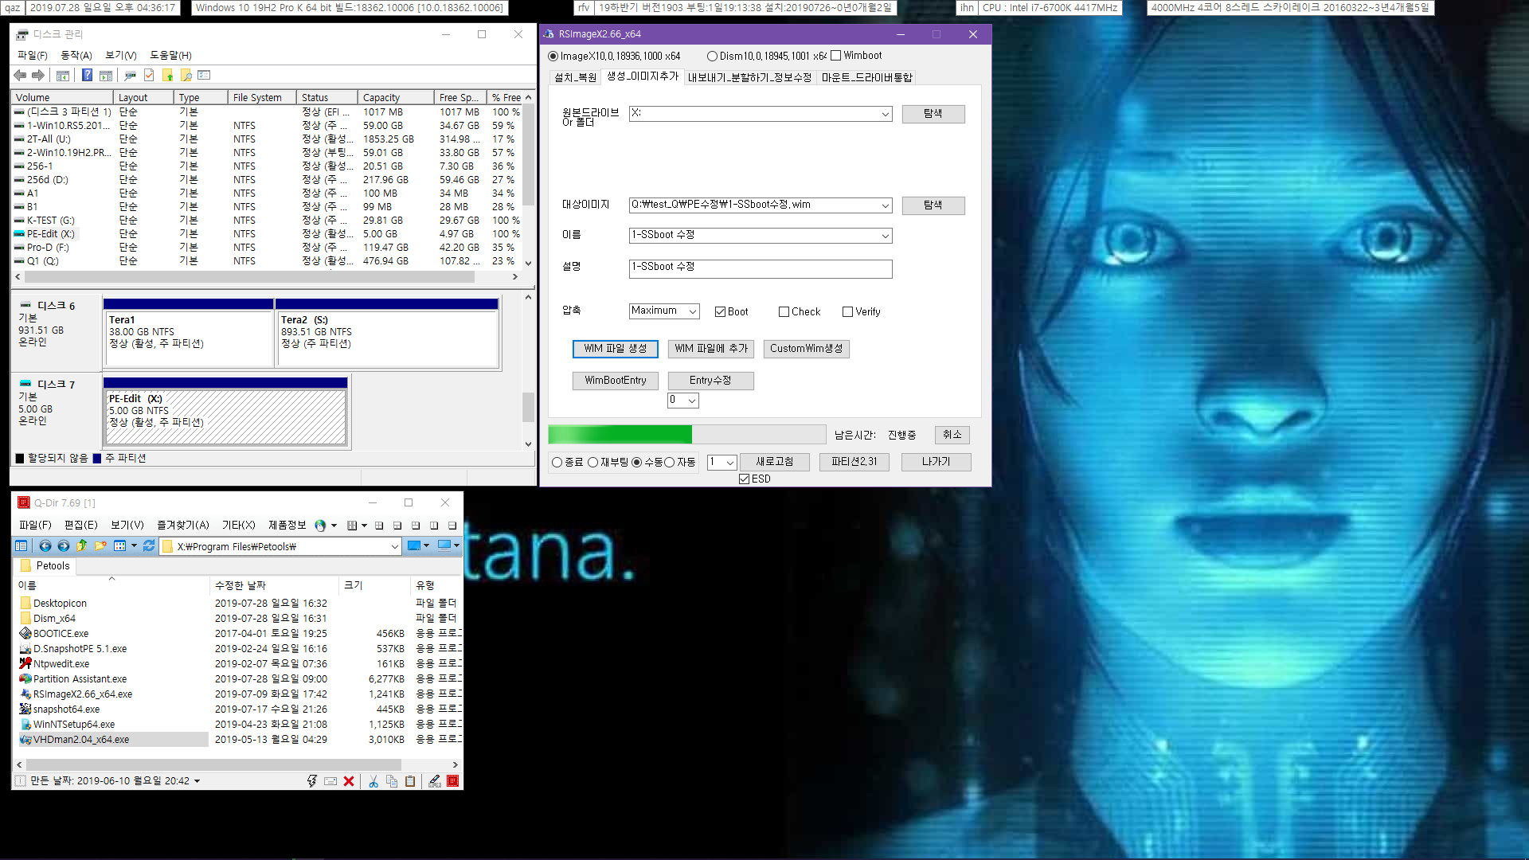This screenshot has height=860, width=1529.
Task: Click the WIM 파일 생성 button
Action: 613,347
